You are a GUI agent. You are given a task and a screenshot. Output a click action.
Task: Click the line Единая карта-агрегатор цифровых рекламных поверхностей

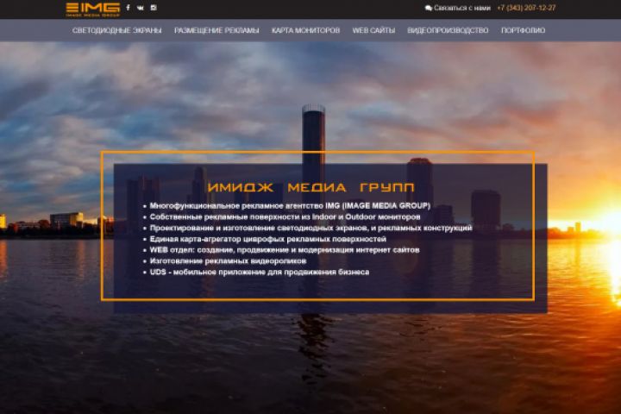(x=267, y=239)
